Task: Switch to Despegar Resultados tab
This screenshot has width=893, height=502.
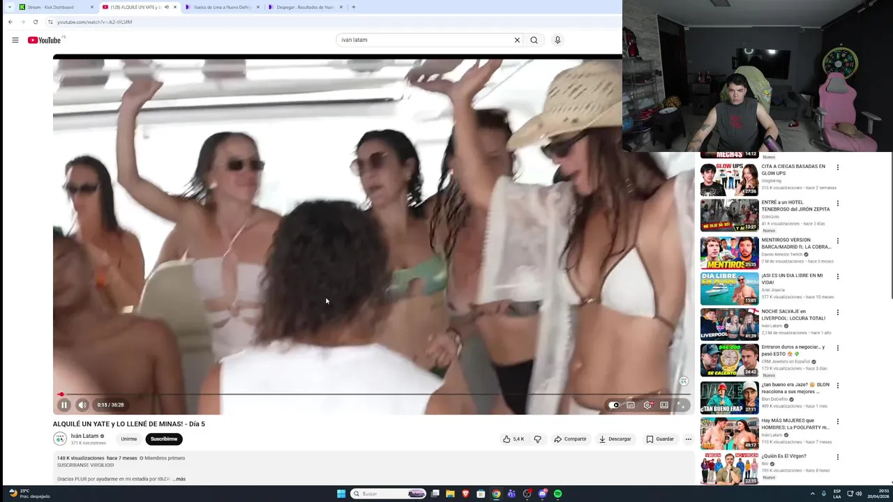Action: pyautogui.click(x=306, y=7)
